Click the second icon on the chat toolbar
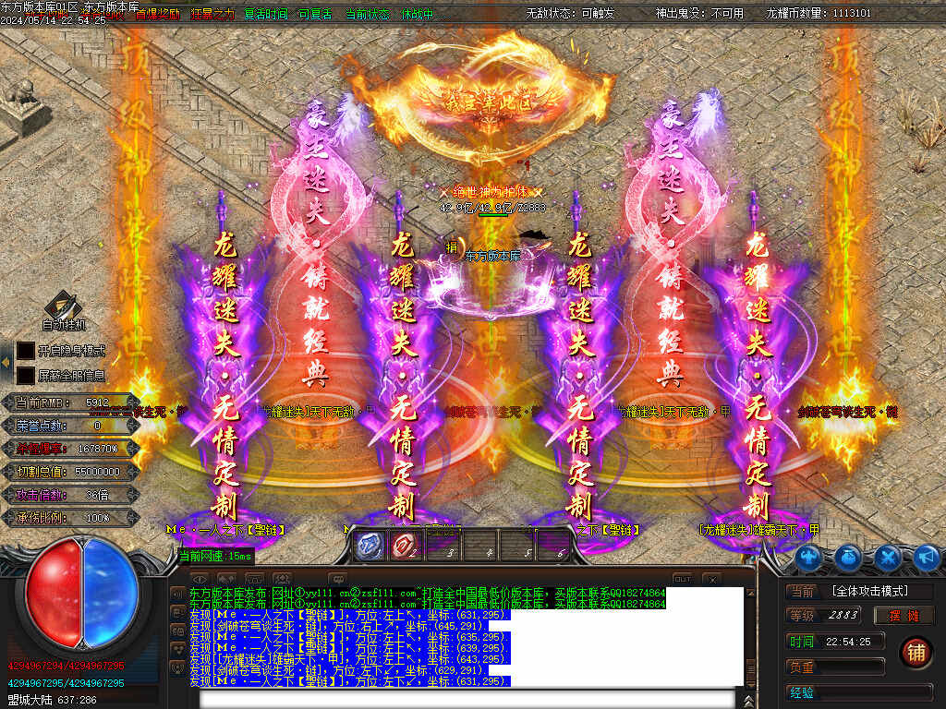Screen dimensions: 946x709 [226, 578]
